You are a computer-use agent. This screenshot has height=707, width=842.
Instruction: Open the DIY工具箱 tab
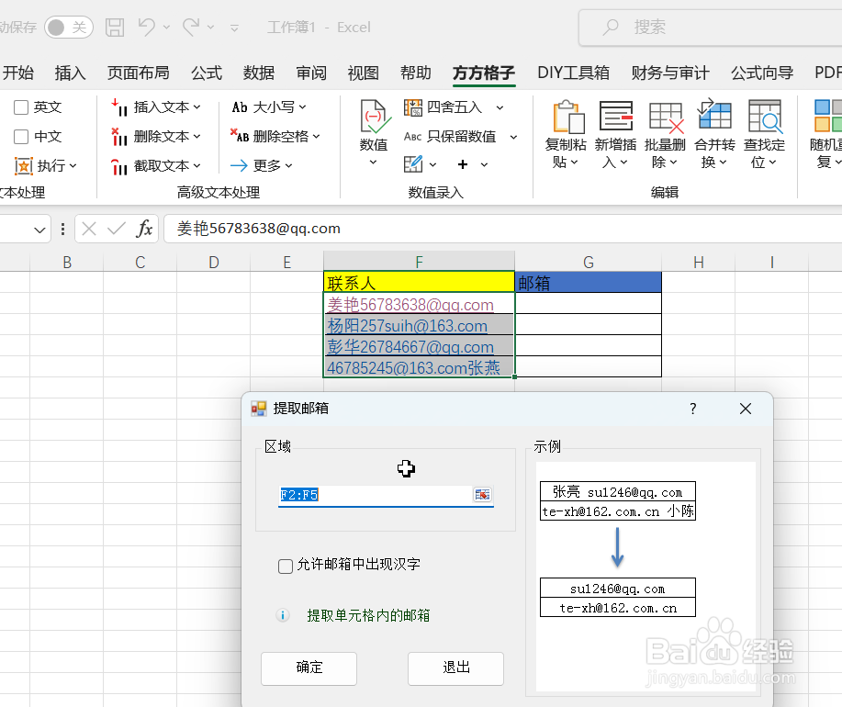[x=573, y=73]
